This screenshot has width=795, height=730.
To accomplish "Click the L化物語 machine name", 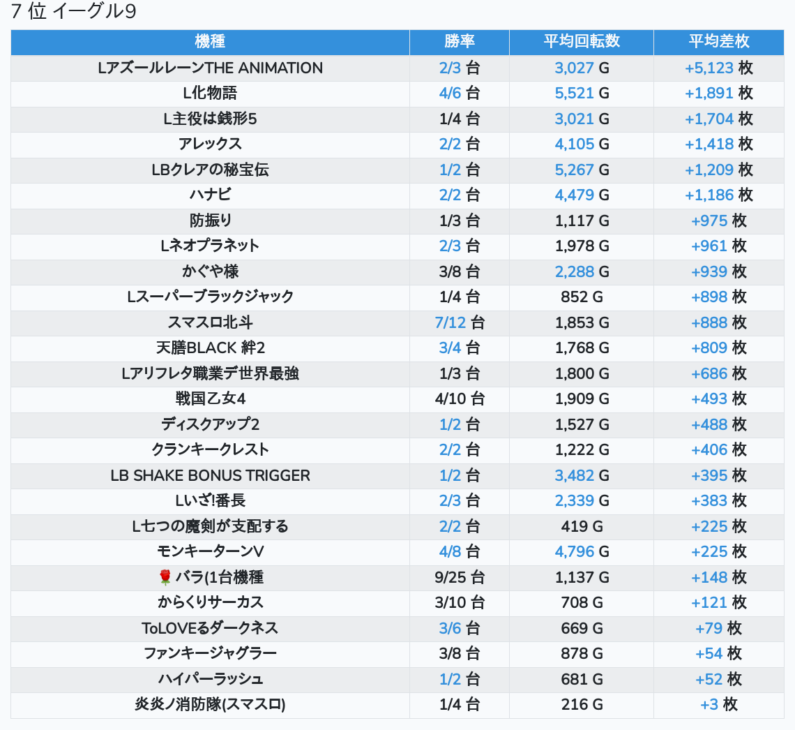I will [210, 94].
